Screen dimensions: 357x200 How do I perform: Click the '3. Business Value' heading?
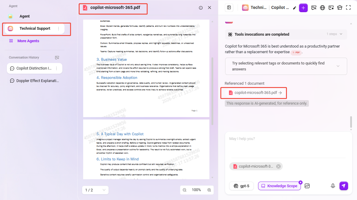(112, 59)
